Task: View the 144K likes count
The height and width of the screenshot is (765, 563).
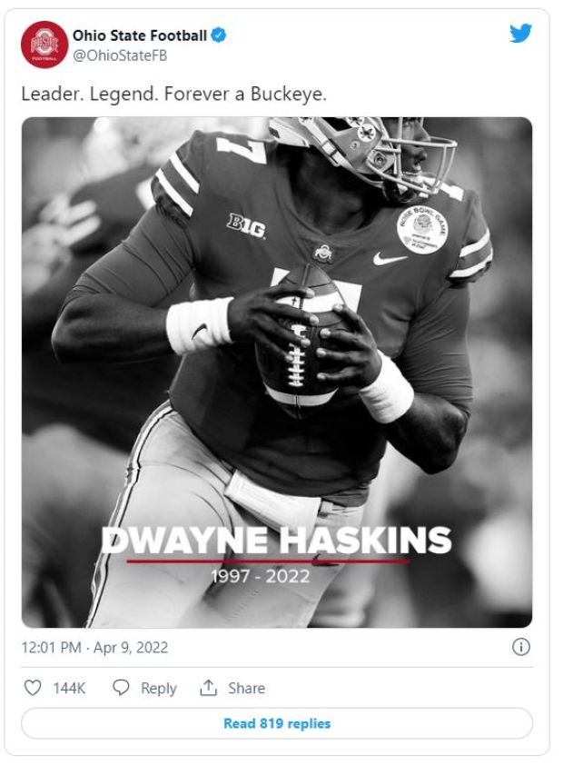Action: (x=69, y=688)
